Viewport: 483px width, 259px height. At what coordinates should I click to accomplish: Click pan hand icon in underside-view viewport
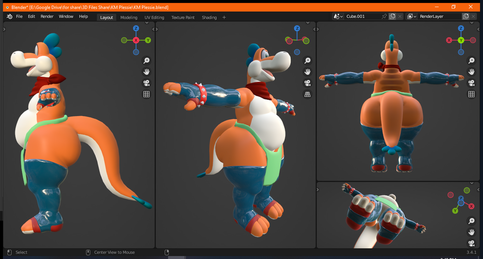click(x=471, y=232)
